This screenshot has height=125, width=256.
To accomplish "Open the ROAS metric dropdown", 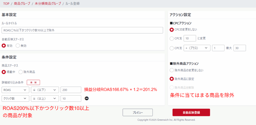I will tap(15, 90).
